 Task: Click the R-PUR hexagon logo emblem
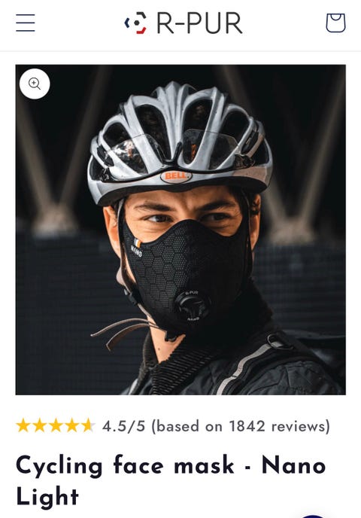point(135,23)
